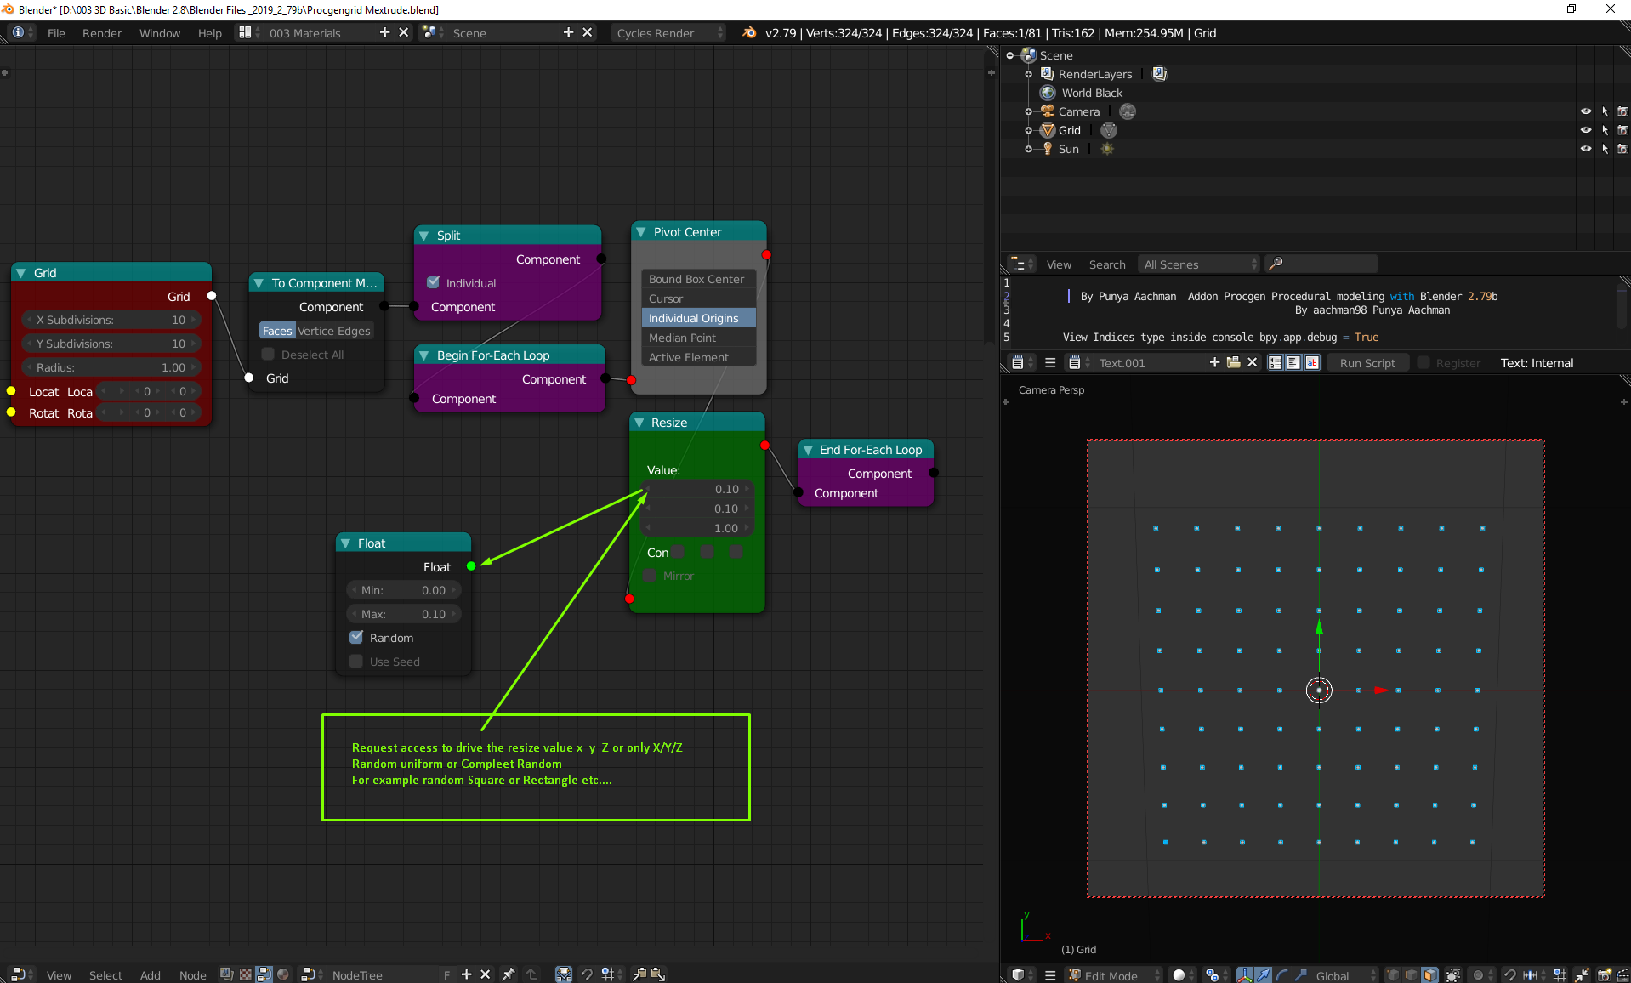Viewport: 1631px width, 983px height.
Task: Click the OpenGL render camera icon
Action: [1604, 975]
